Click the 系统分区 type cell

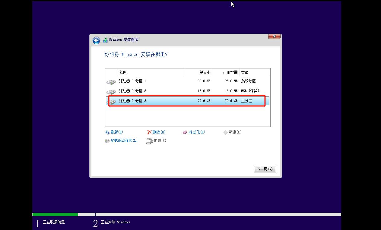[248, 81]
